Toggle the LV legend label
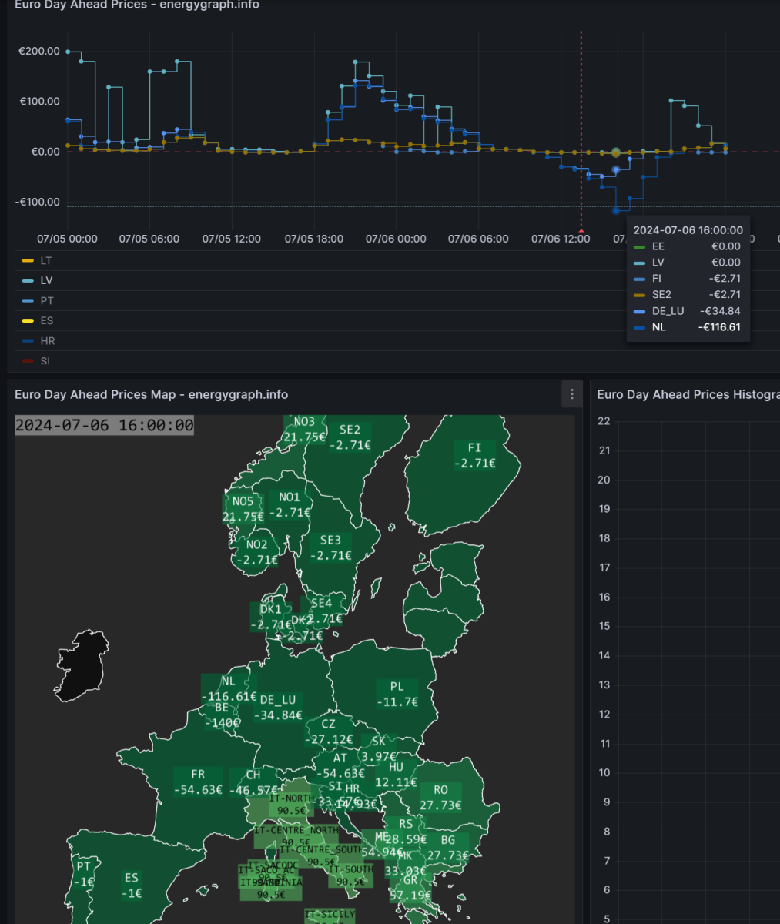780x924 pixels. tap(47, 281)
